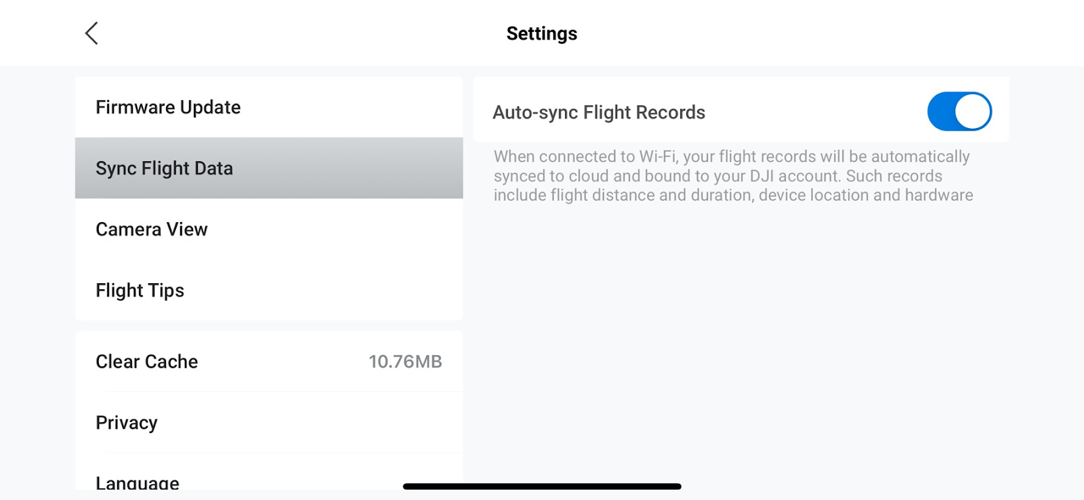Click the Settings page title

tap(541, 33)
